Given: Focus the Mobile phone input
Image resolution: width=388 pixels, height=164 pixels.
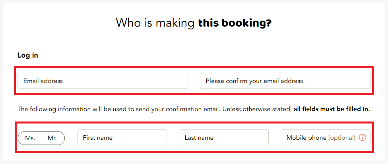Looking at the screenshot, I should tap(326, 137).
